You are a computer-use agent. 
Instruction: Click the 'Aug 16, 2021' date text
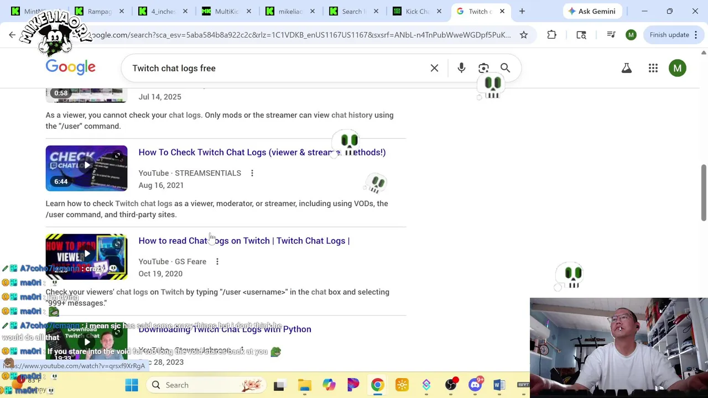point(161,185)
